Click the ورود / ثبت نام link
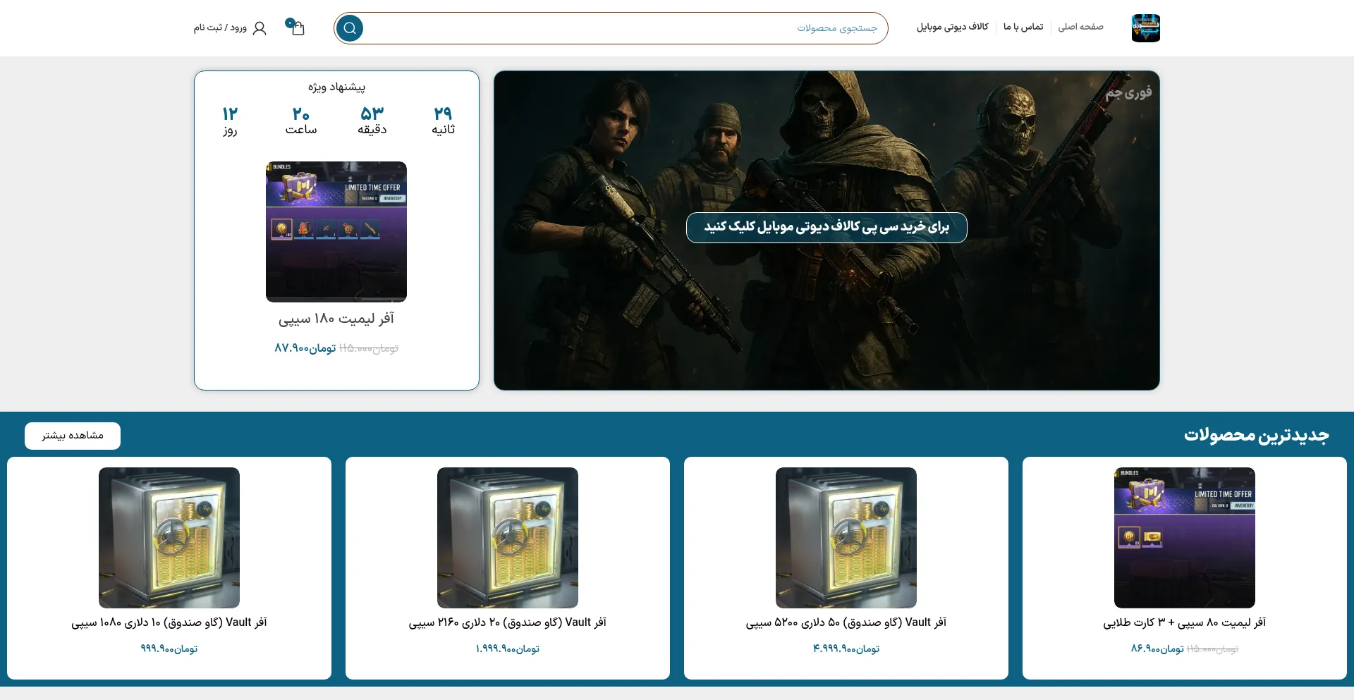 (x=220, y=27)
